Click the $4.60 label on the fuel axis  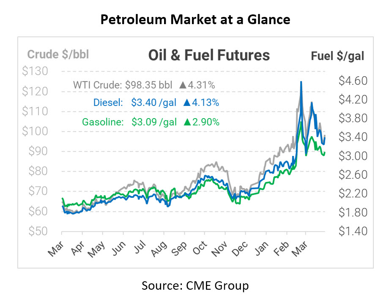pos(352,81)
